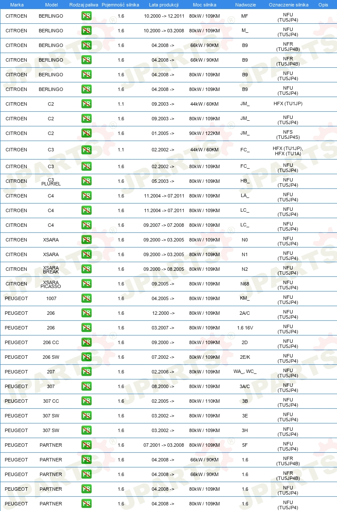Image resolution: width=337 pixels, height=511 pixels.
Task: Click the body code 2E/K
Action: pyautogui.click(x=245, y=357)
